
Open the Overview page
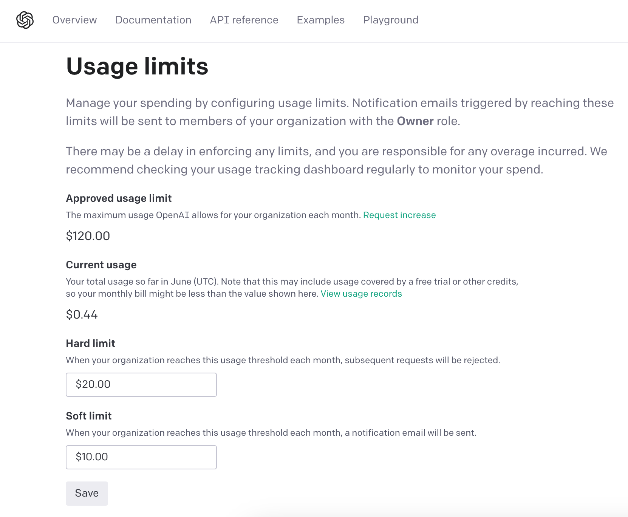coord(74,20)
